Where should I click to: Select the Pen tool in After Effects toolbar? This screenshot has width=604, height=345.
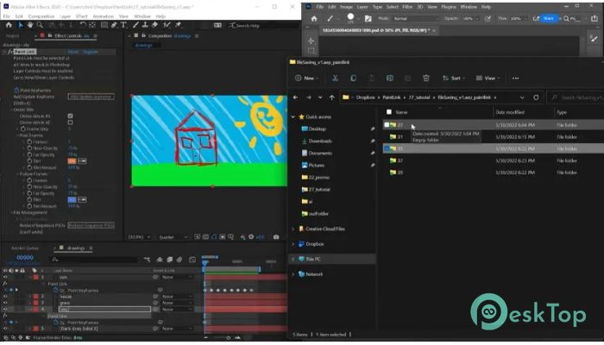click(114, 25)
